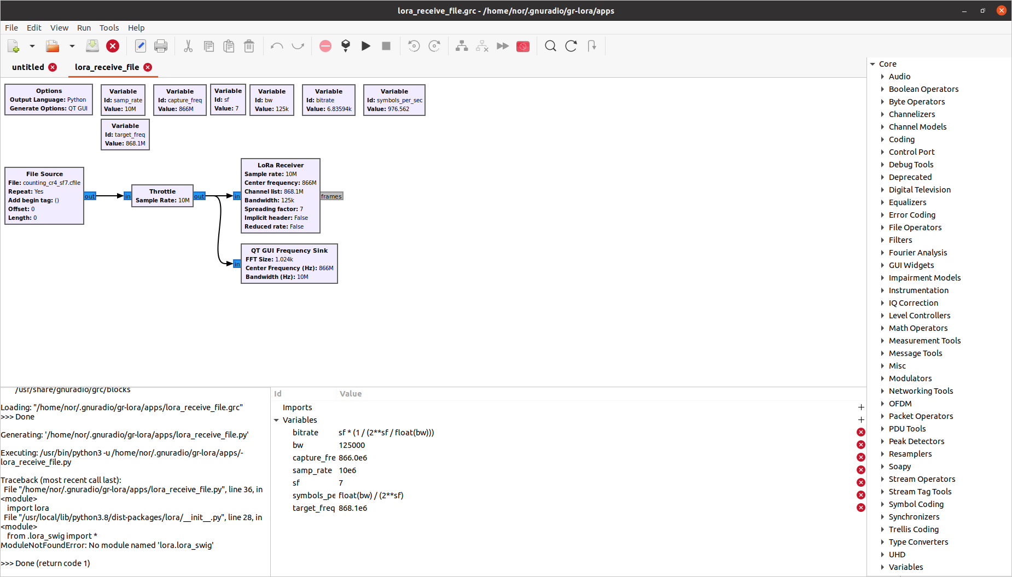Viewport: 1012px width, 577px height.
Task: Enable the selected block
Action: [462, 46]
